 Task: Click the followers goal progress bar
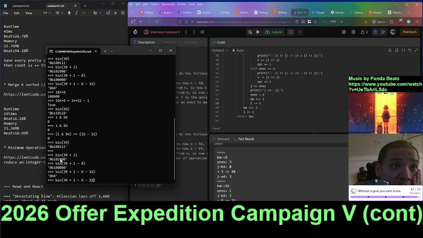point(386,197)
